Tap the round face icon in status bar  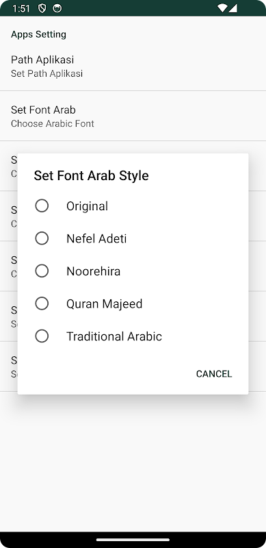(x=57, y=8)
